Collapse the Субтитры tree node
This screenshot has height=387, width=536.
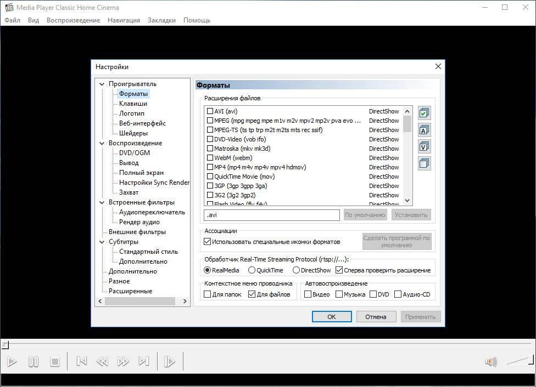[x=102, y=242]
